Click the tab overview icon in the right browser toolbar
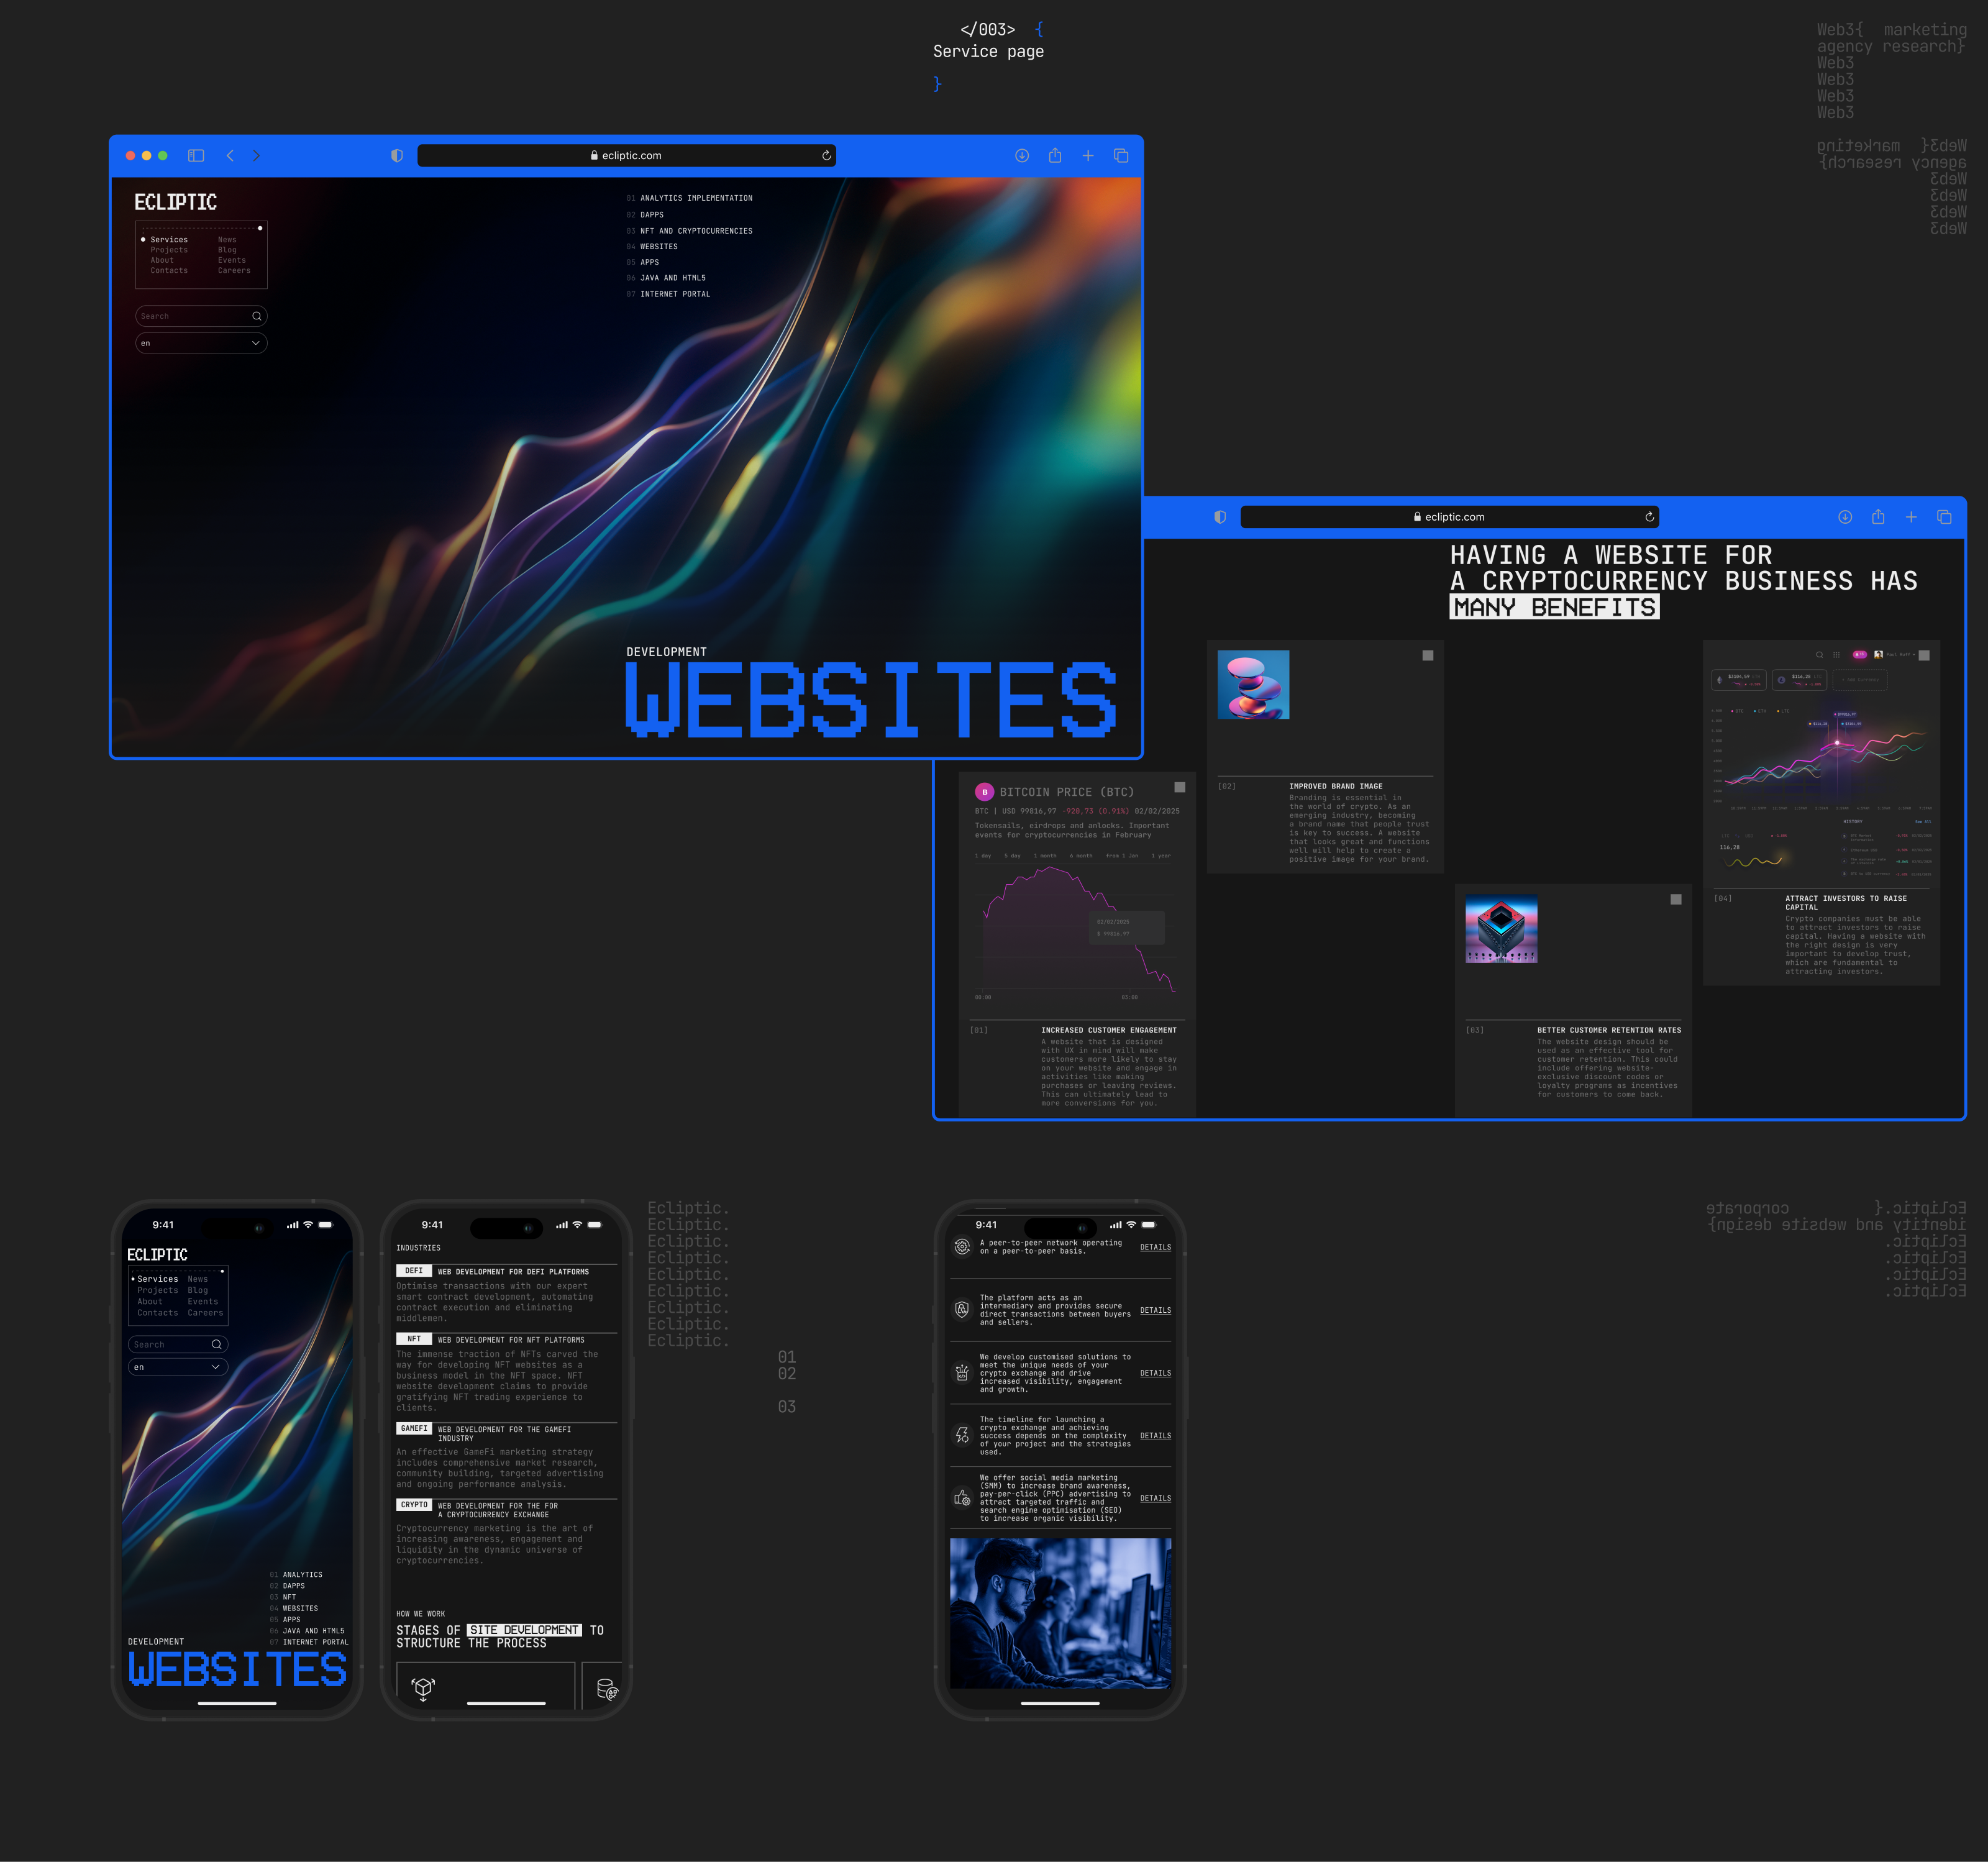The height and width of the screenshot is (1862, 1988). [1944, 517]
